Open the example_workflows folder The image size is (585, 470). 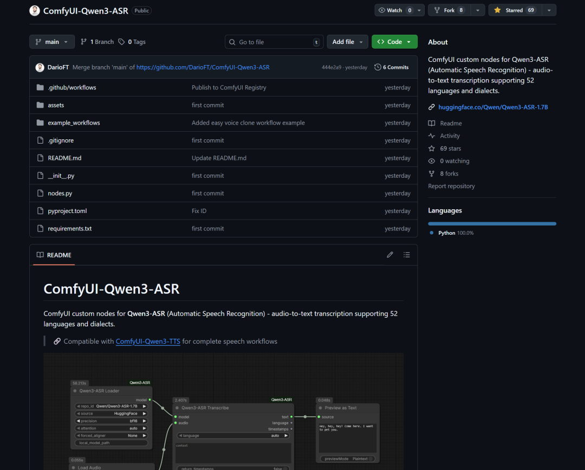74,123
